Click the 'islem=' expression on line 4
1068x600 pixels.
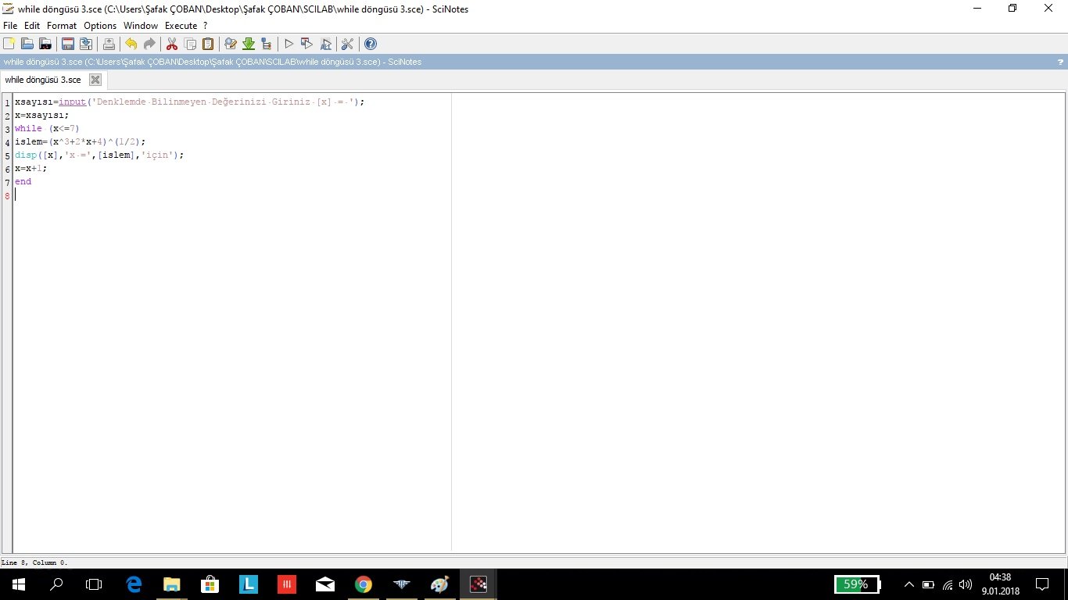pos(80,141)
